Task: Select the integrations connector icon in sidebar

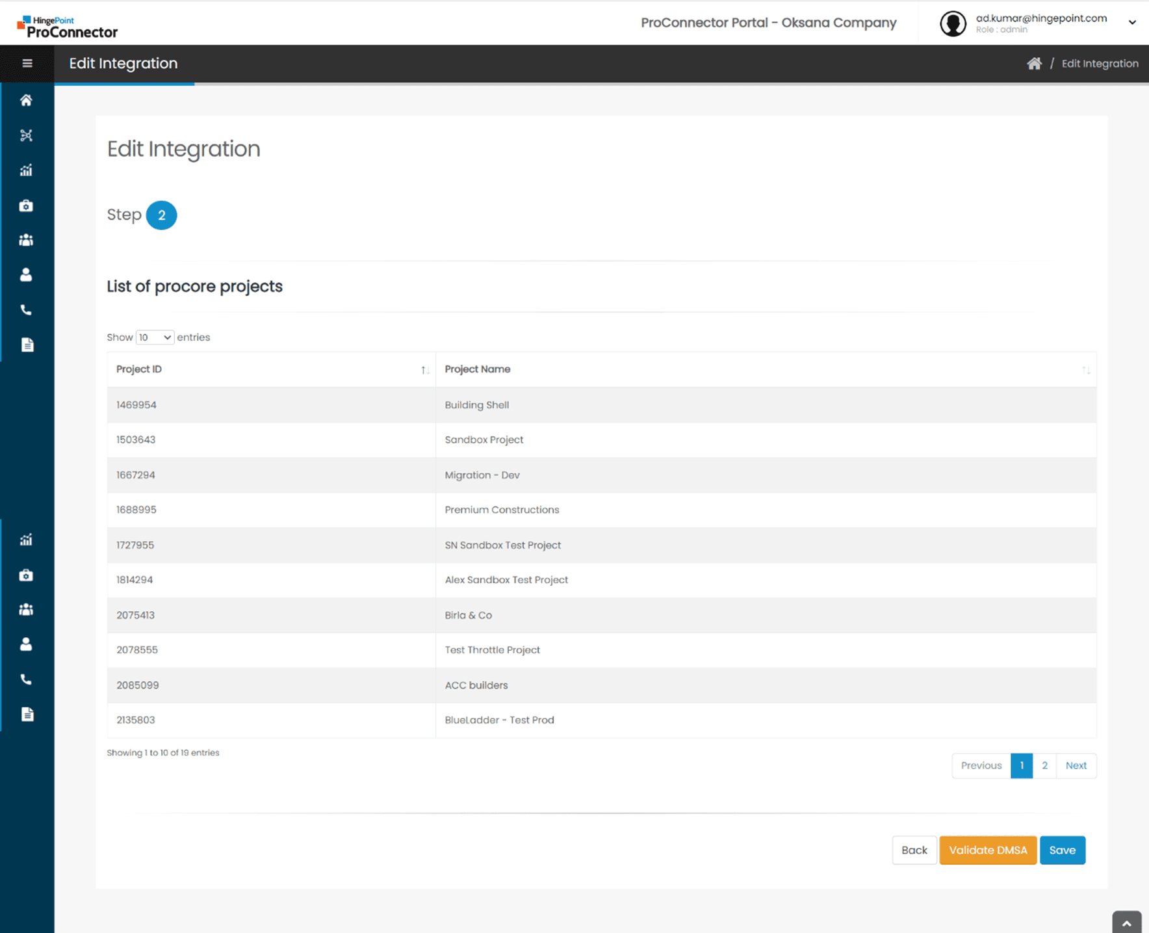Action: (26, 135)
